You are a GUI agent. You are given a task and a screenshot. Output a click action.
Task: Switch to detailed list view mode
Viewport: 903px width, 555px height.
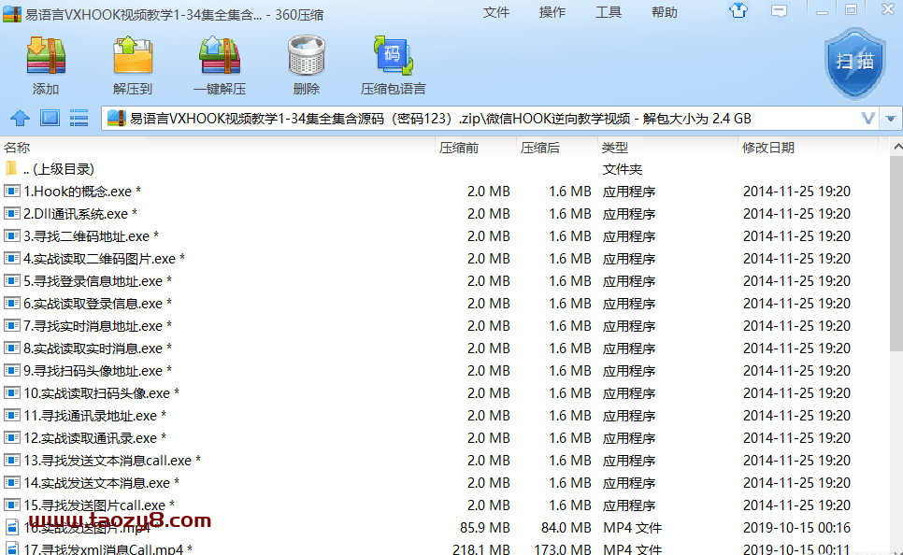pos(79,118)
